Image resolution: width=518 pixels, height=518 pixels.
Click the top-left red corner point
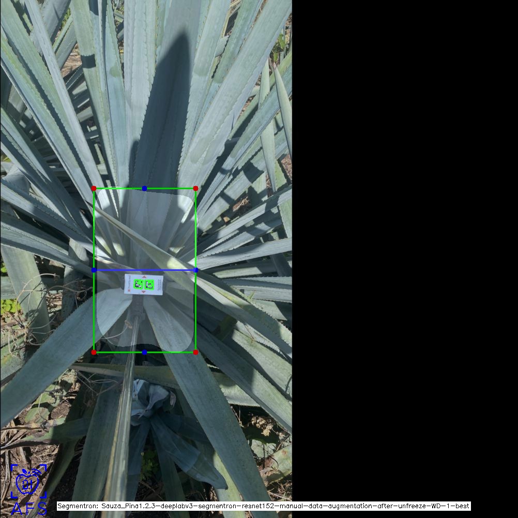pos(94,188)
